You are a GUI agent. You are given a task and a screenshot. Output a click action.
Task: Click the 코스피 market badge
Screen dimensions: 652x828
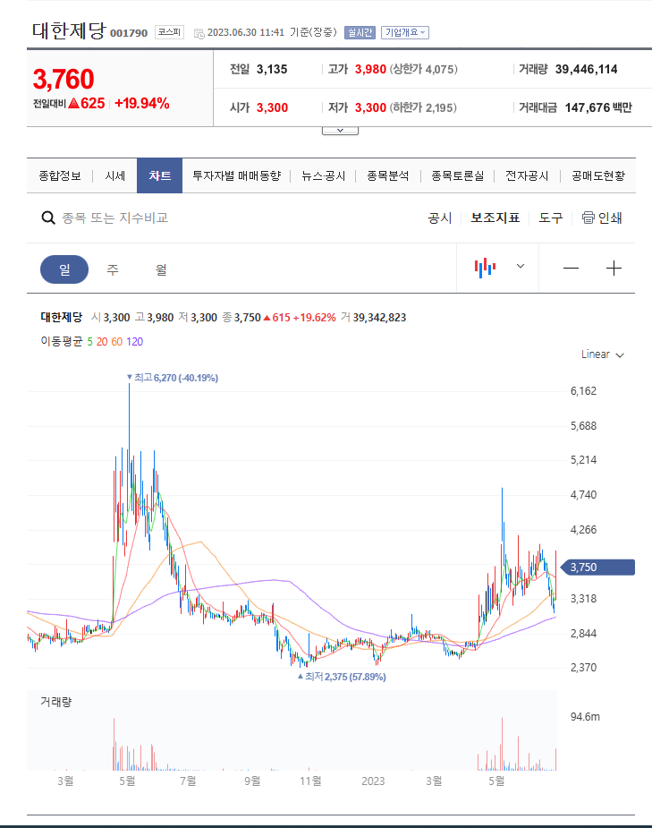pyautogui.click(x=169, y=32)
